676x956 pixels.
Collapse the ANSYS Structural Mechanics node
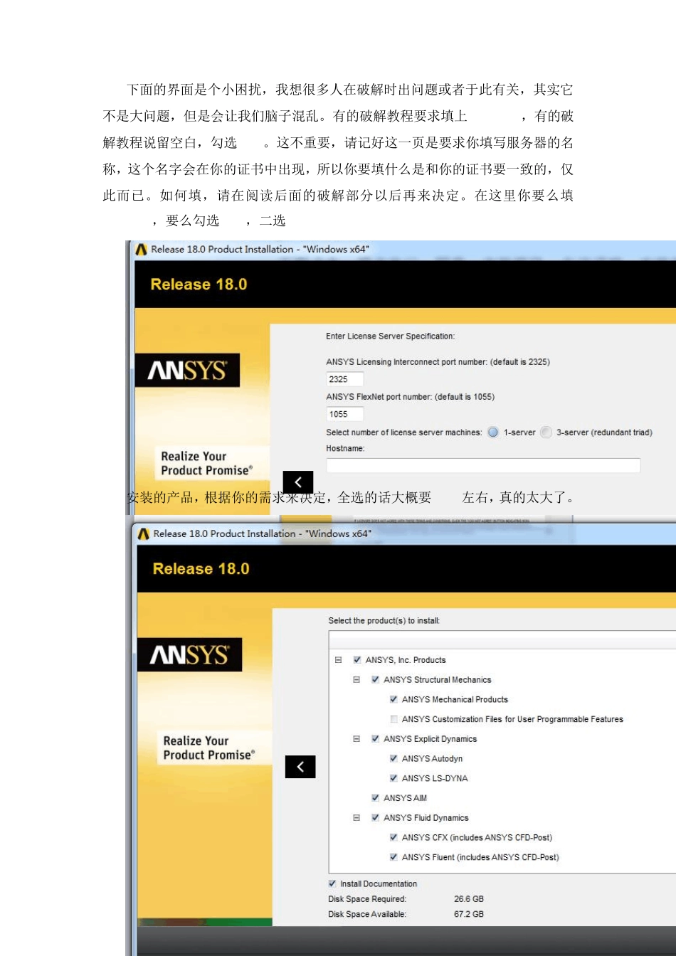357,680
